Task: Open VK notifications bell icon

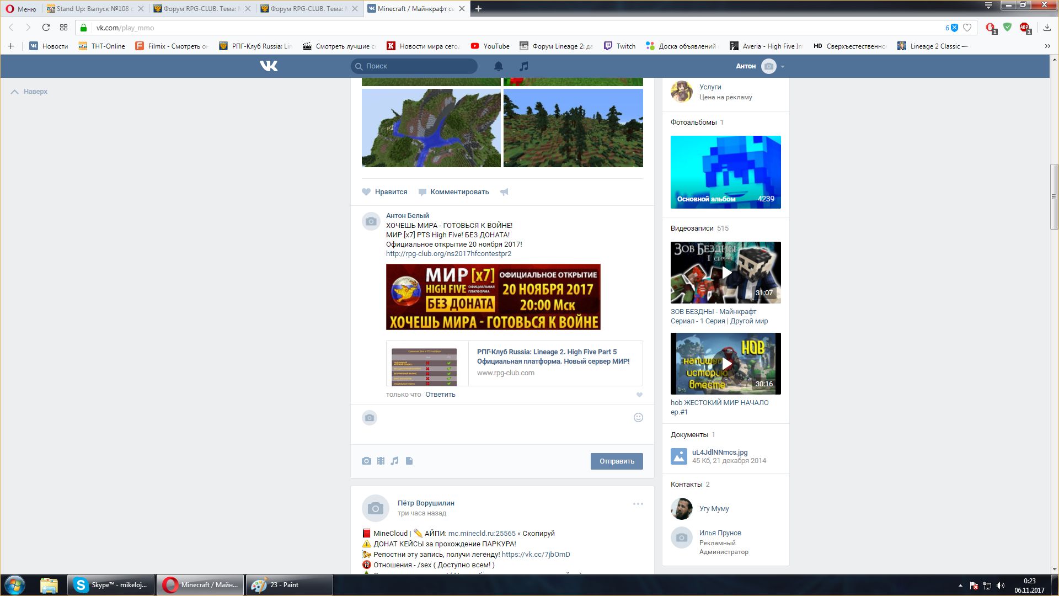Action: coord(498,66)
